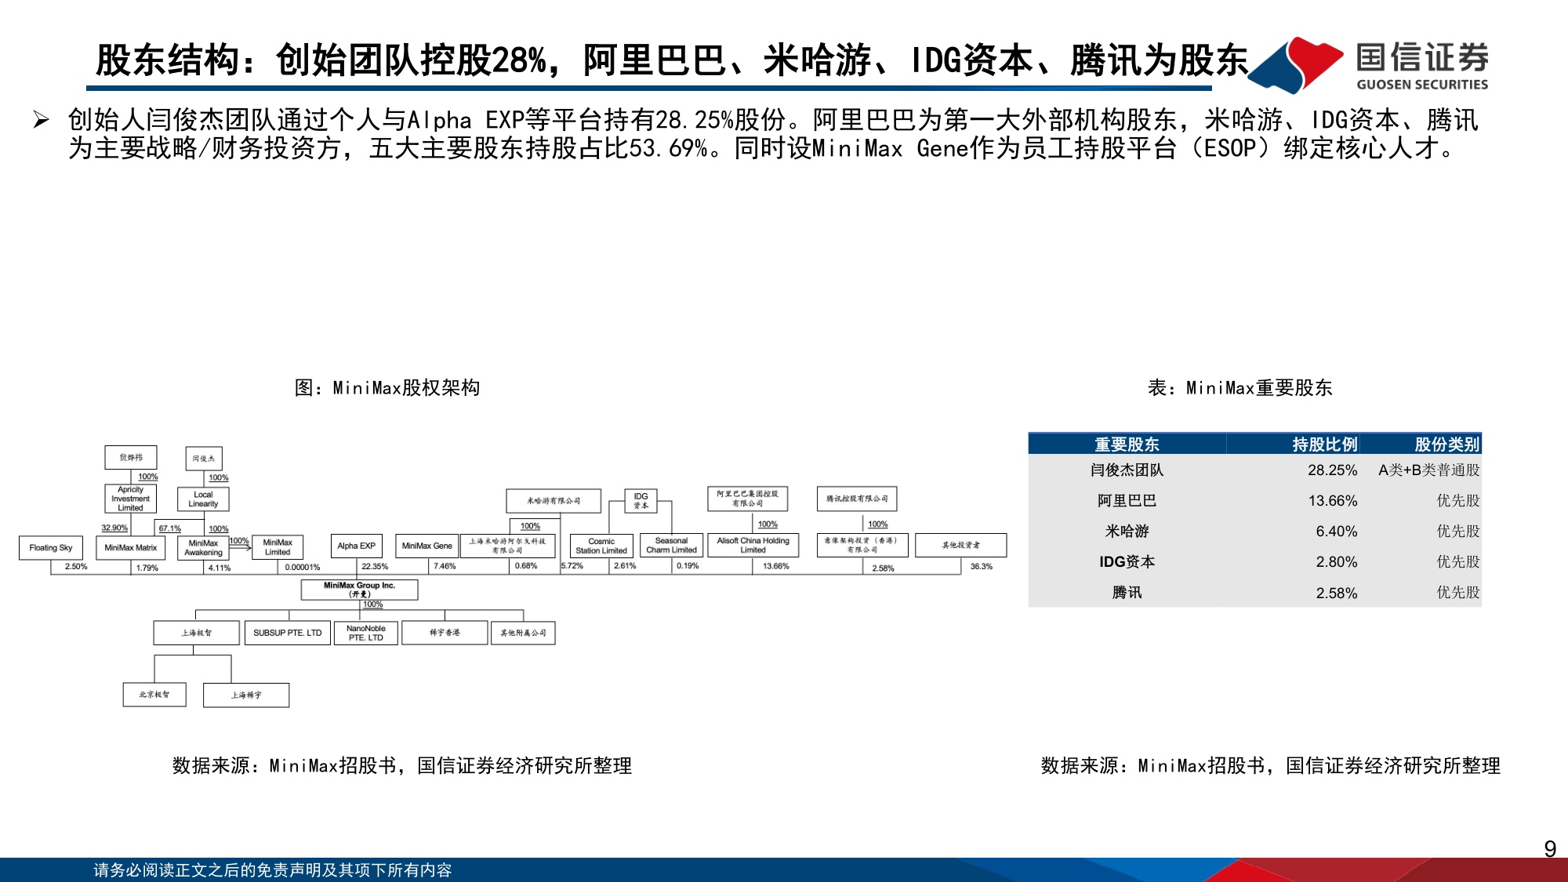Image resolution: width=1568 pixels, height=882 pixels.
Task: Select the 'Floating Sky' box in the diagram
Action: (50, 547)
